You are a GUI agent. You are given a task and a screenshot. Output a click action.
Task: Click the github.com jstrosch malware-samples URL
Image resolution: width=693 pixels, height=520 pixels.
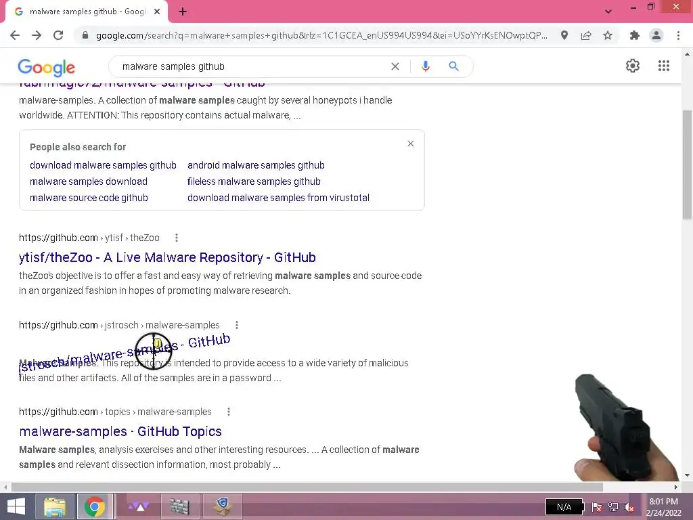[119, 325]
